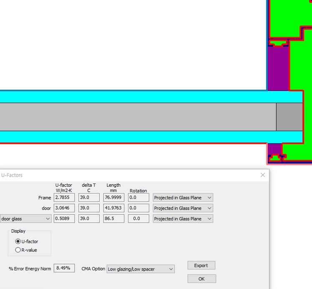This screenshot has width=312, height=289.
Task: Click the door length field showing 41.9763
Action: [x=113, y=208]
